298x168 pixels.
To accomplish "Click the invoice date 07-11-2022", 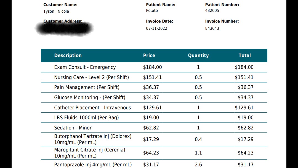I will click(x=157, y=28).
